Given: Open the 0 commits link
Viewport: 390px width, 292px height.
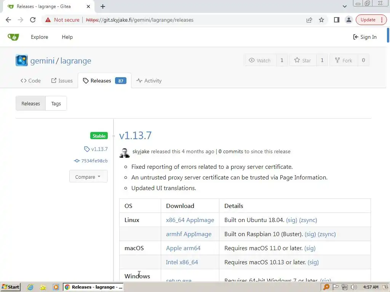Looking at the screenshot, I should [230, 151].
